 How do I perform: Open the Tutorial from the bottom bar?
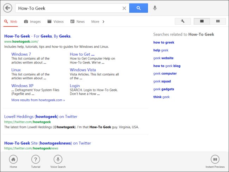[36, 161]
